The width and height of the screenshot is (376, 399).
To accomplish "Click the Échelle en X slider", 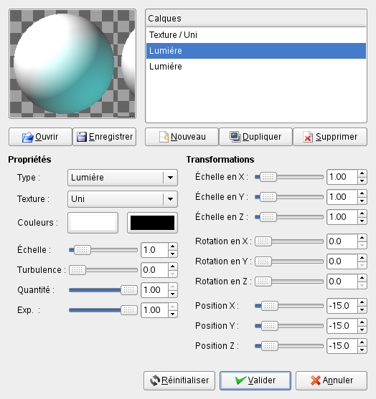I will pos(289,177).
